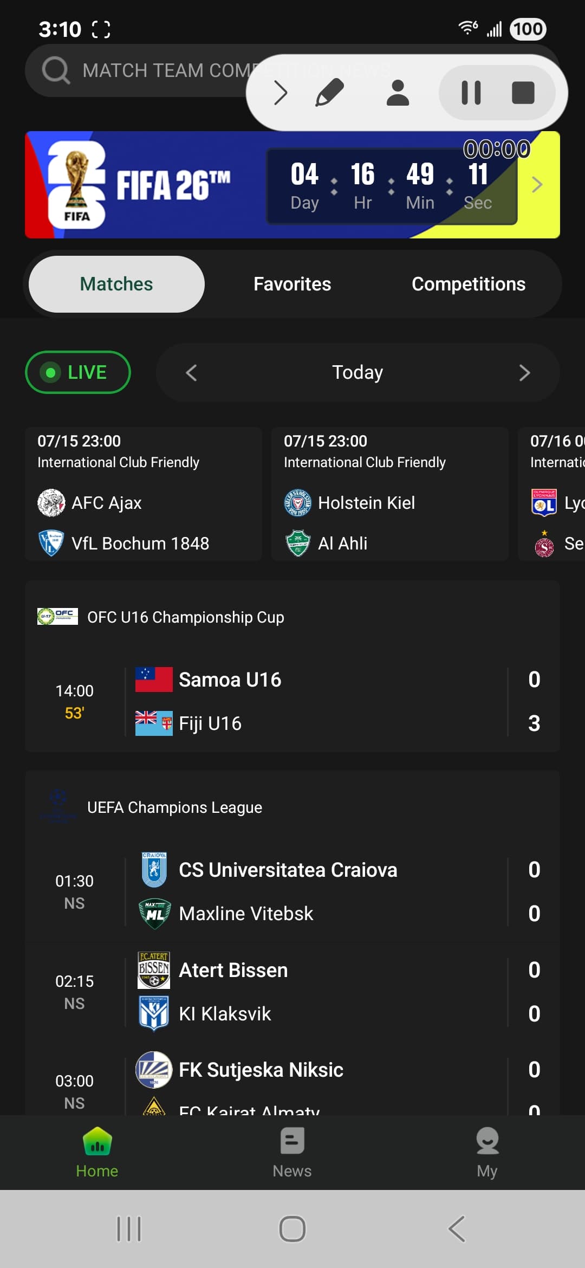Select the pencil draw tool
Screen dimensions: 585x1268
[x=329, y=92]
